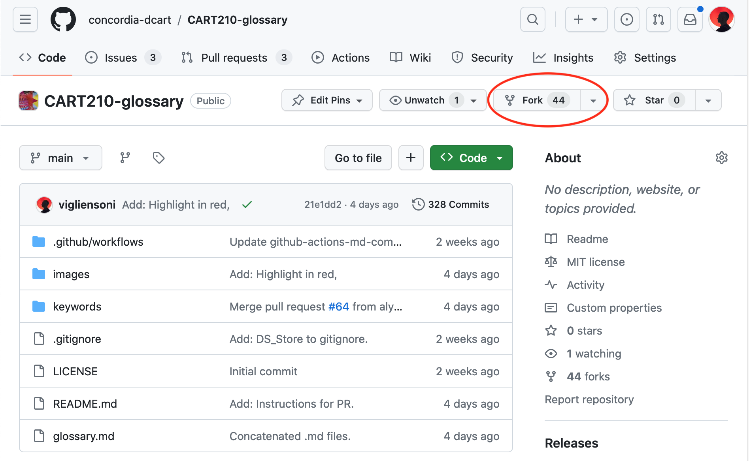749x461 pixels.
Task: Open commit Update github-actions-md-com...
Action: coord(315,242)
